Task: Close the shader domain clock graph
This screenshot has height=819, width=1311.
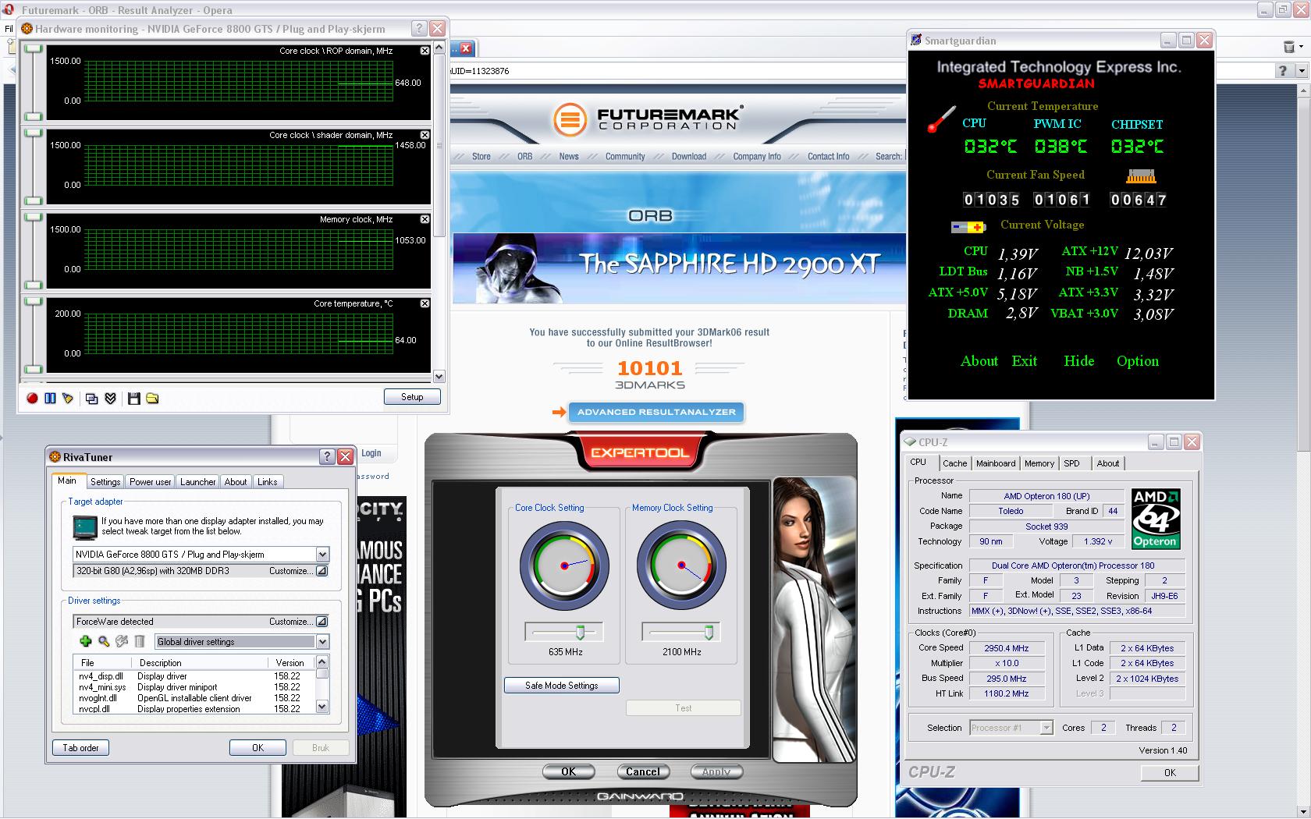Action: (425, 135)
